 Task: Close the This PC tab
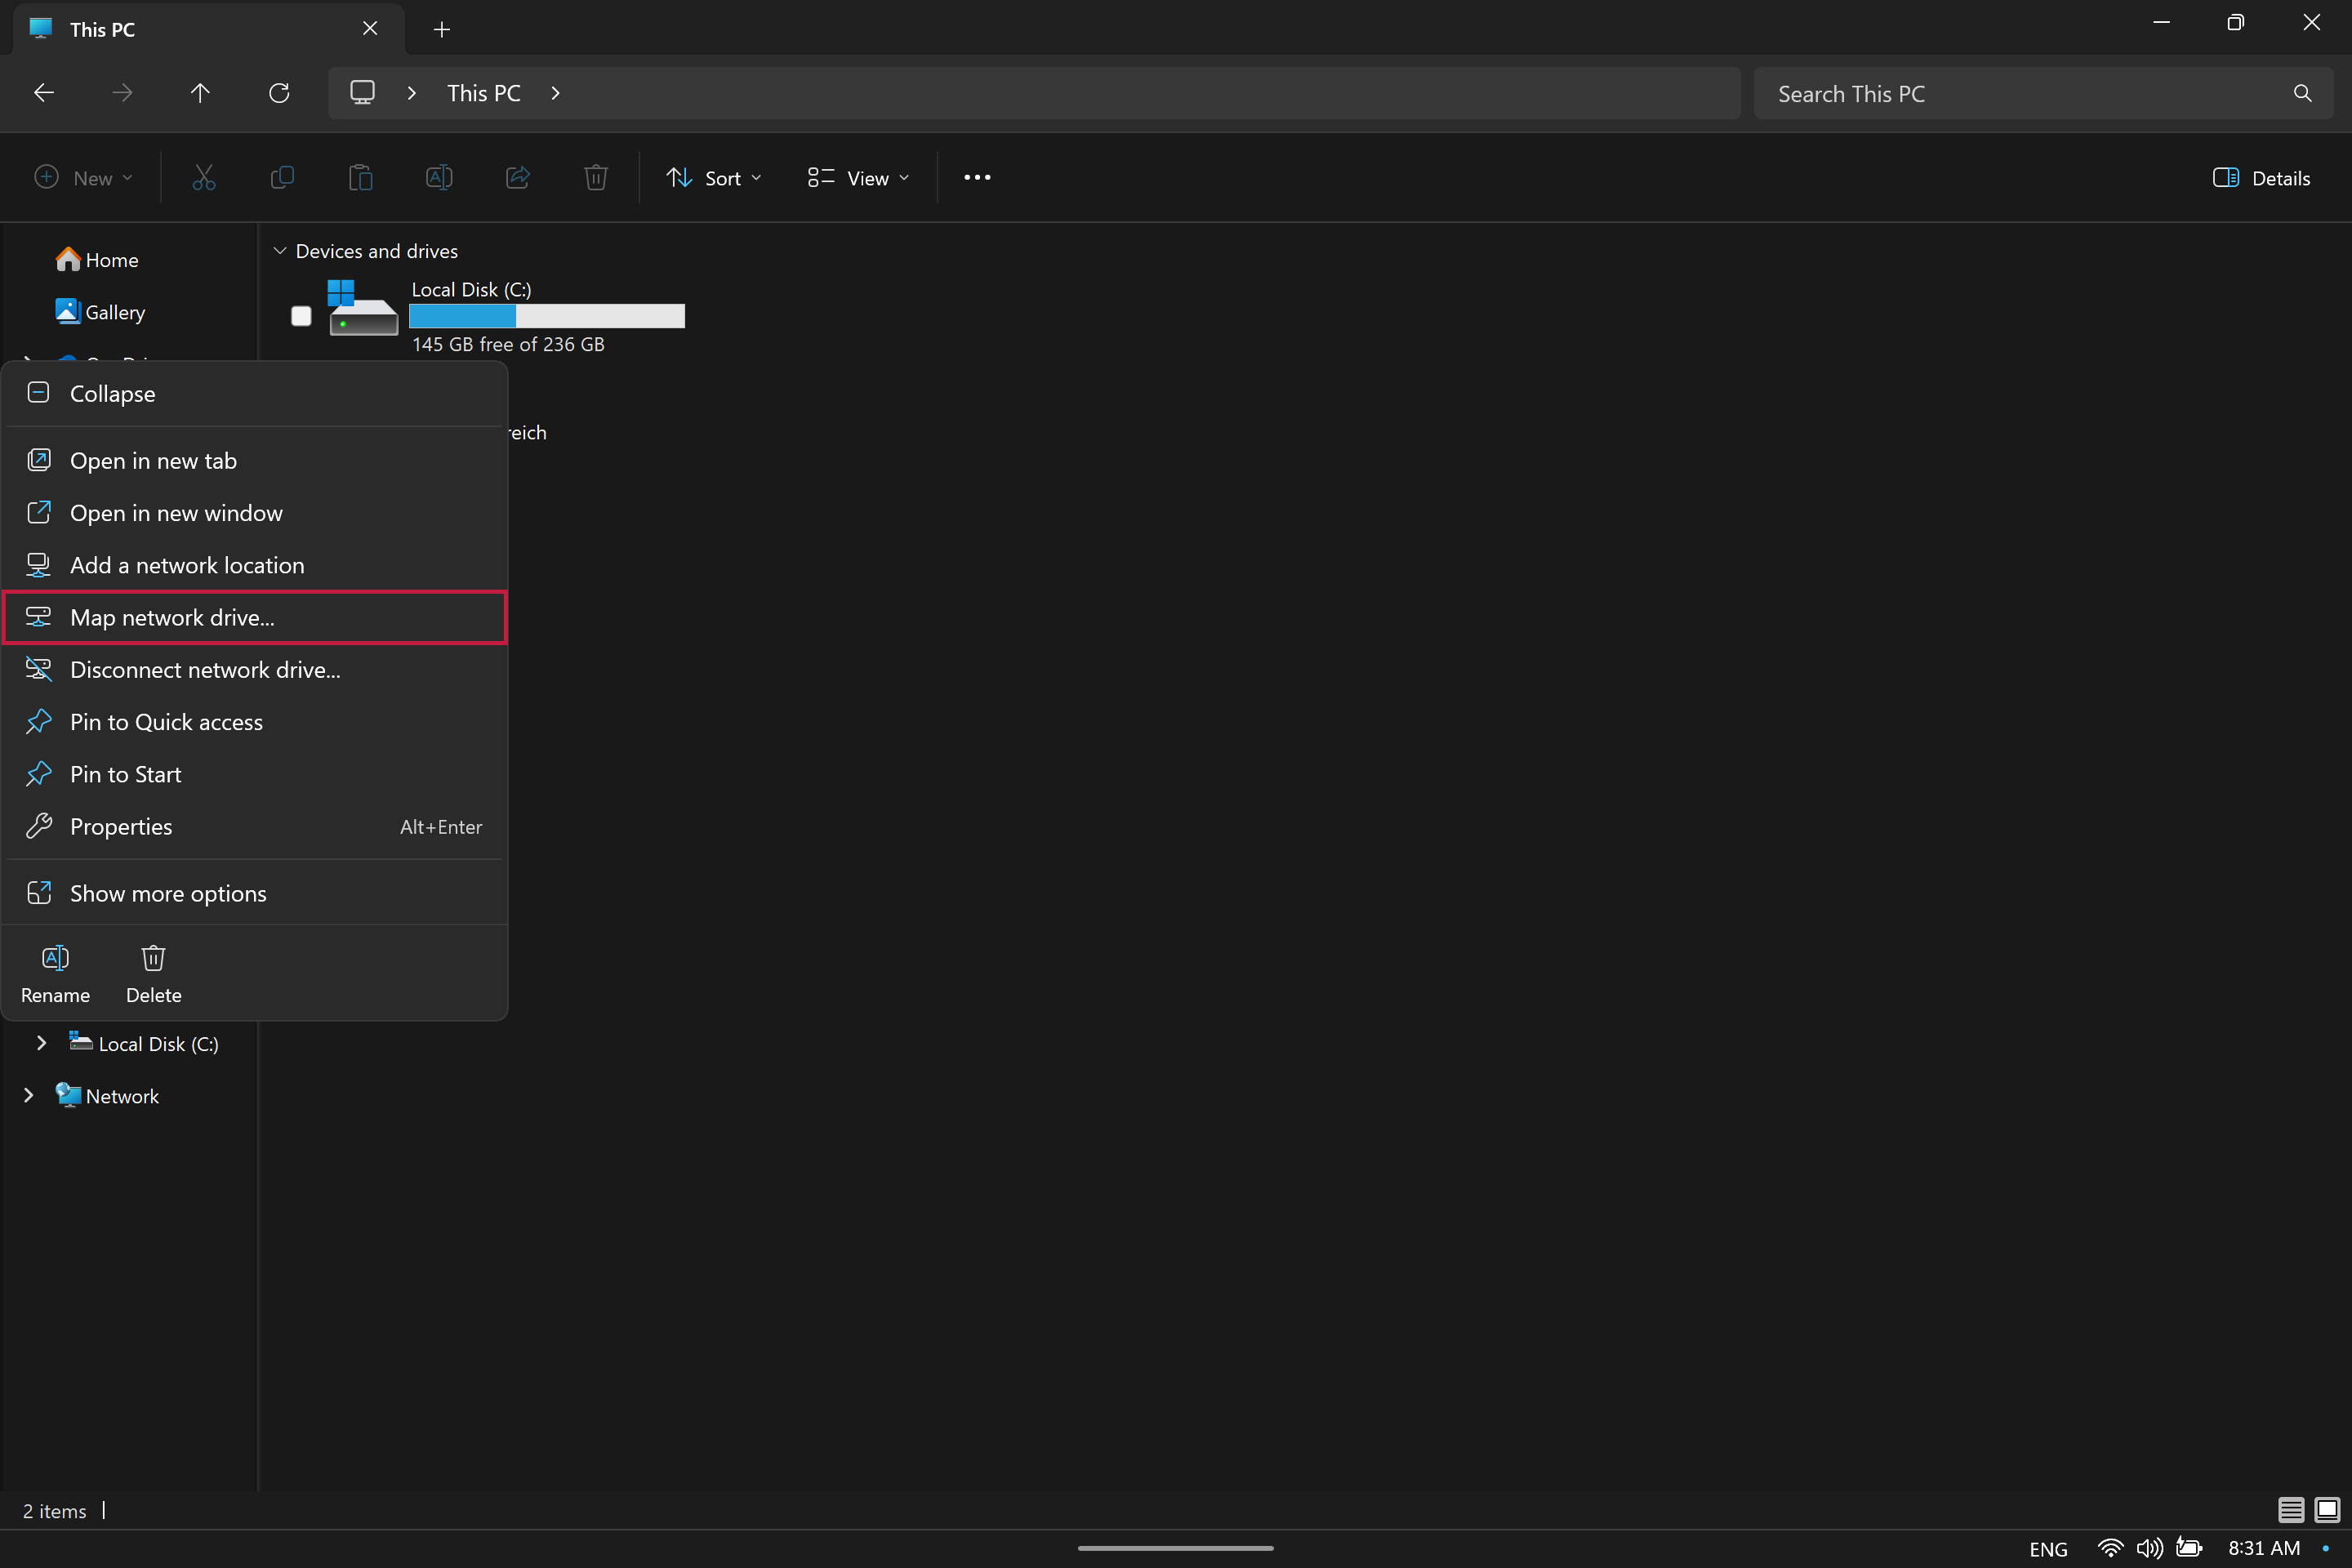(x=370, y=29)
